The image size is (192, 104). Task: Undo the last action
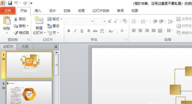click(16, 3)
